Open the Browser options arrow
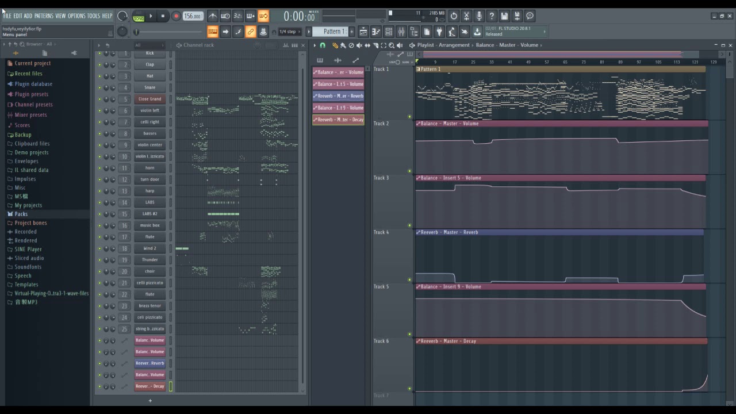 coord(5,44)
